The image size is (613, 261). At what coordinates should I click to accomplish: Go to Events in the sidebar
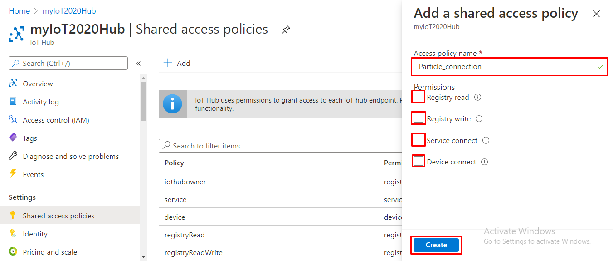tap(33, 174)
